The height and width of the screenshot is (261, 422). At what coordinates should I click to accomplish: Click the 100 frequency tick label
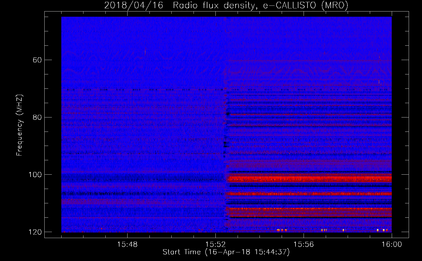[x=35, y=175]
